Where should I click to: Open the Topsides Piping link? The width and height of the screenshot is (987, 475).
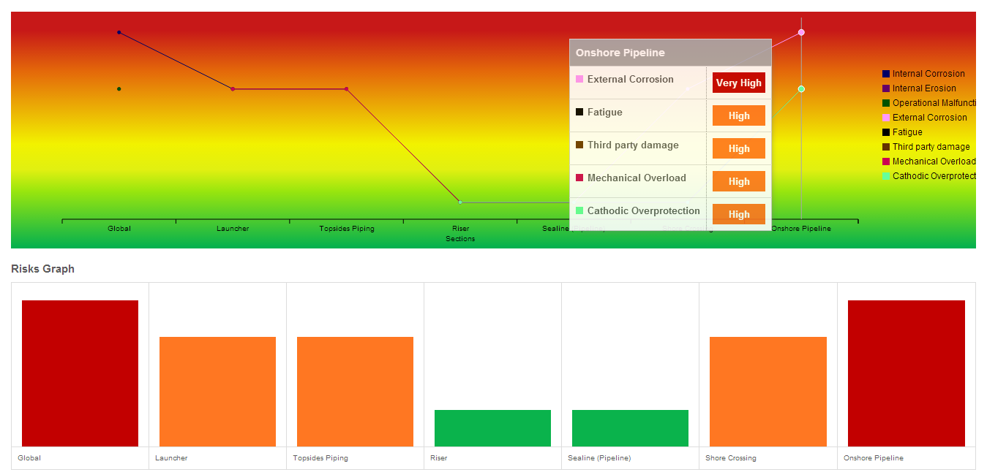click(320, 458)
